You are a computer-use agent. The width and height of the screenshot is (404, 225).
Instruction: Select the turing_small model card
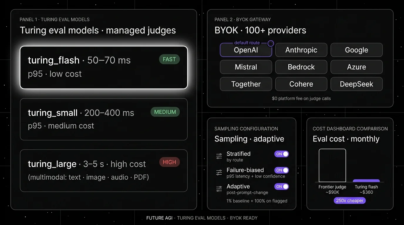[104, 119]
